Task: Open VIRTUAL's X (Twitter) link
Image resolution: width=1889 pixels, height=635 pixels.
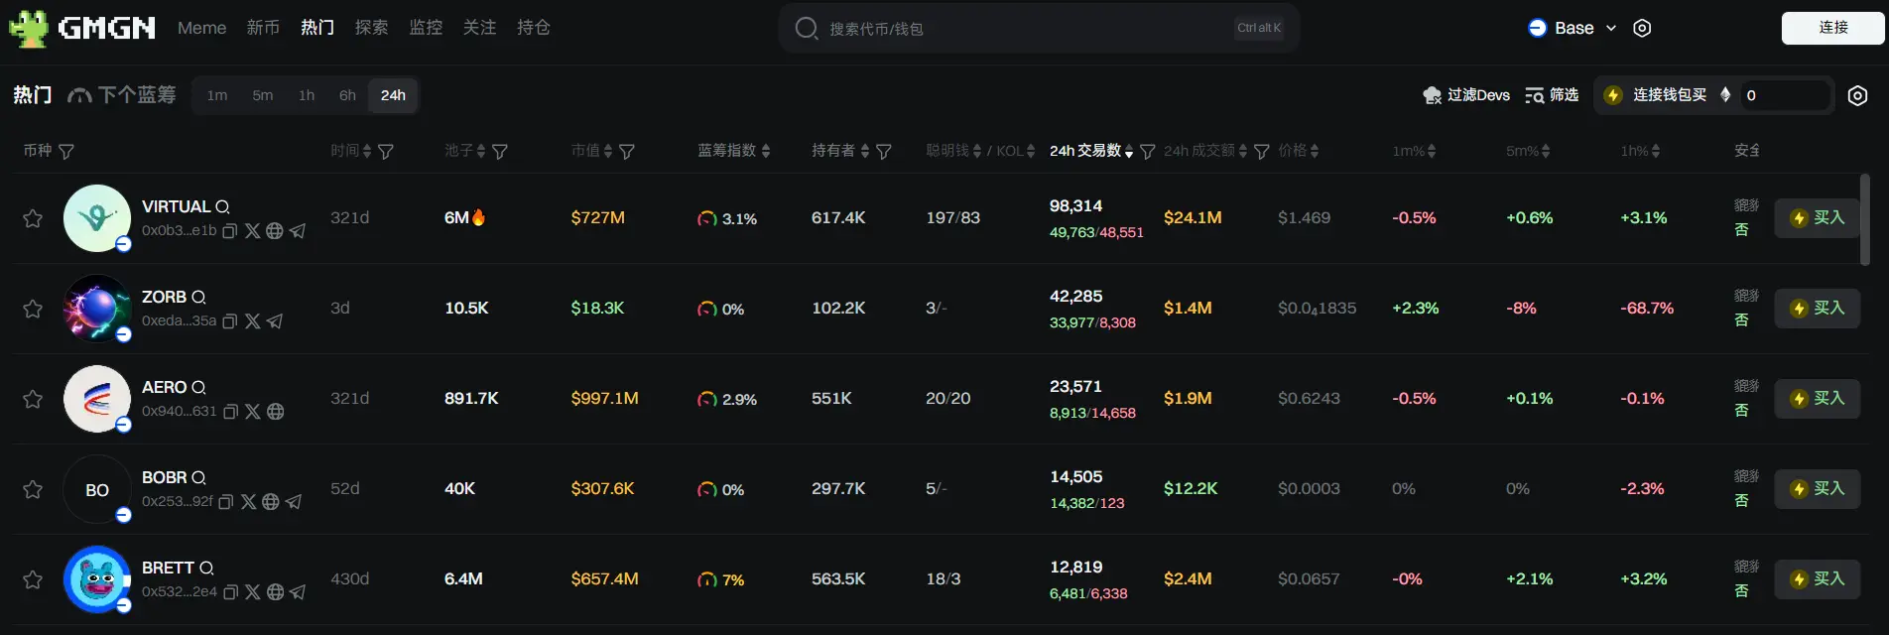Action: 253,231
